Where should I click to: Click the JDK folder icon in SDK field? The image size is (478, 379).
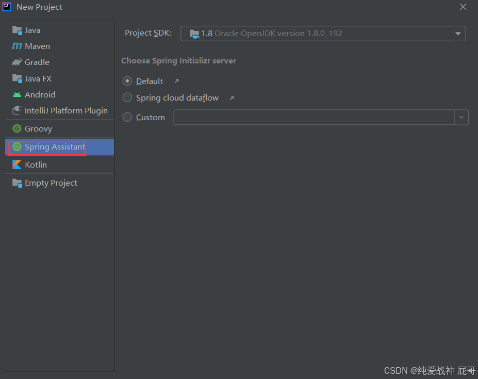coord(194,34)
